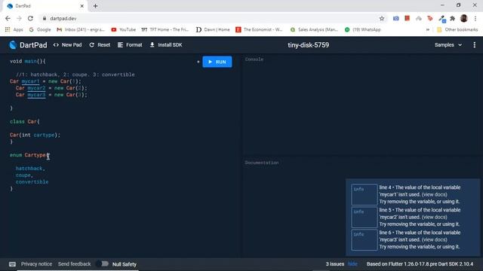The image size is (483, 271).
Task: Open the Extensions puzzle icon
Action: (453, 18)
